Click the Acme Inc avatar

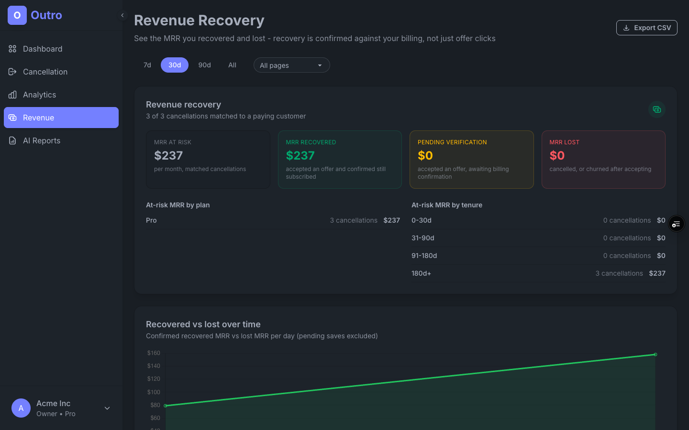(21, 408)
